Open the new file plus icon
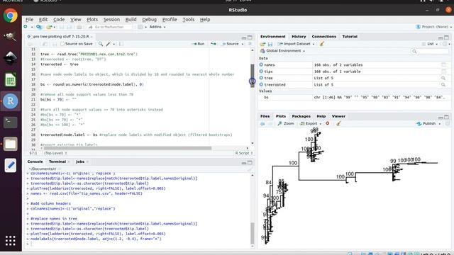This screenshot has height=255, width=454. click(x=26, y=27)
